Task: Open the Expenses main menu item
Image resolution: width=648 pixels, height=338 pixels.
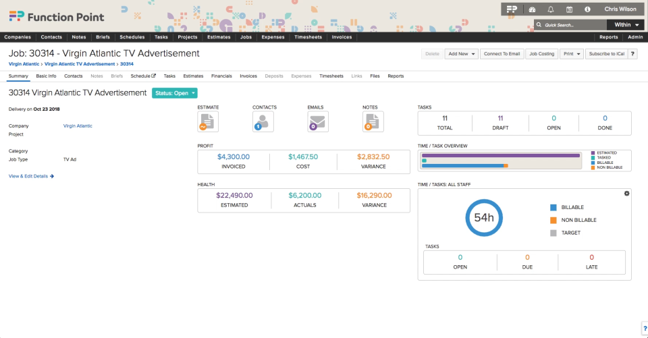Action: click(273, 37)
